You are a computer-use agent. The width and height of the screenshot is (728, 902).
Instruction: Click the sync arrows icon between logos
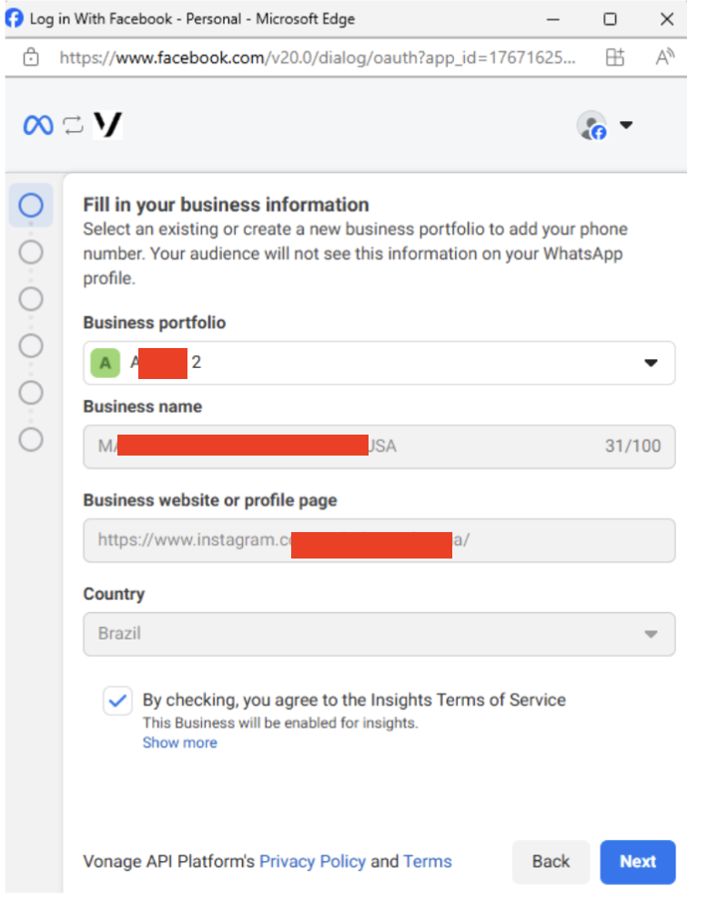point(73,125)
